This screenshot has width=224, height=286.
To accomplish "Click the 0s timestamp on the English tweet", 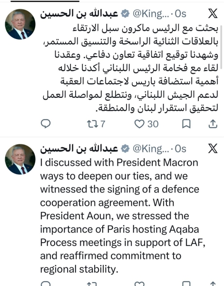I will click(x=181, y=149).
